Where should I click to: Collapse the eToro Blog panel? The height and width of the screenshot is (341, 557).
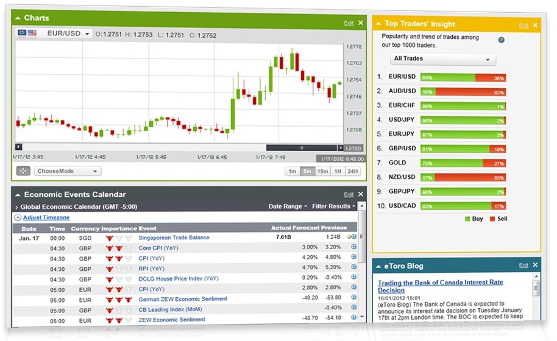(x=378, y=267)
